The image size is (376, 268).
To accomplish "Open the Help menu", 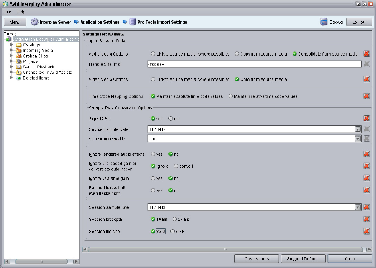I will click(x=21, y=12).
